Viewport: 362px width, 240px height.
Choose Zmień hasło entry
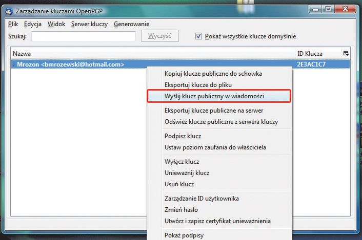[219, 210]
